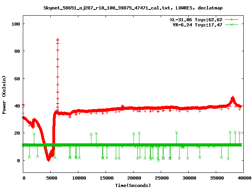Click the y-axis tick label 60
252x189 pixels.
pyautogui.click(x=17, y=79)
